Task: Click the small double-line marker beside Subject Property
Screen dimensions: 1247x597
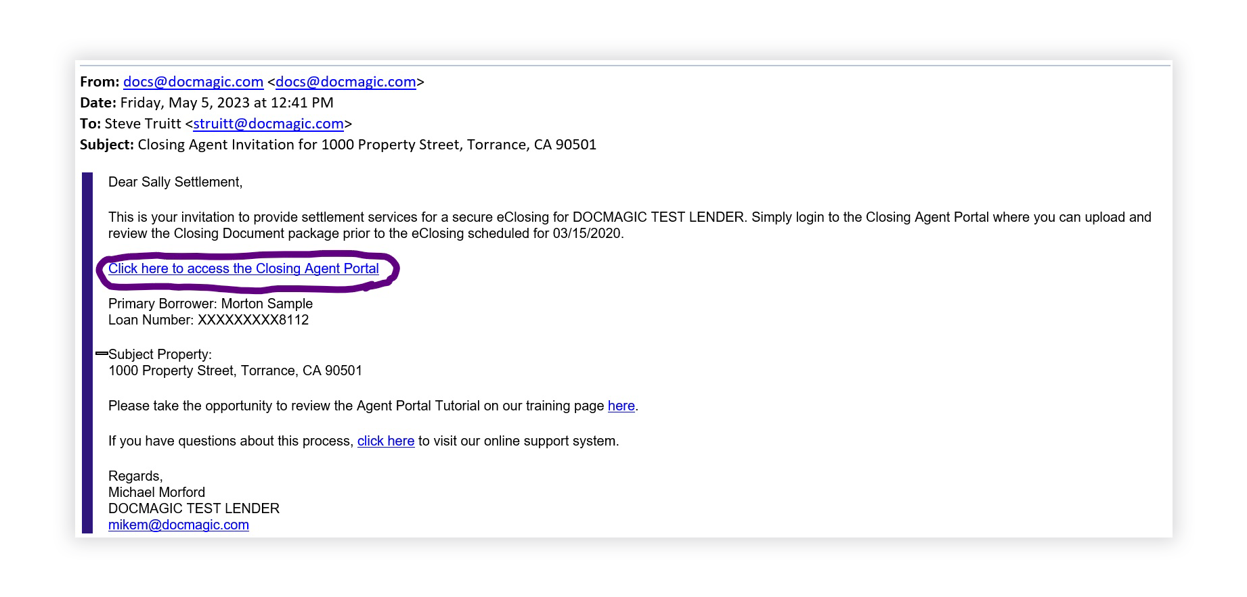Action: pos(102,353)
